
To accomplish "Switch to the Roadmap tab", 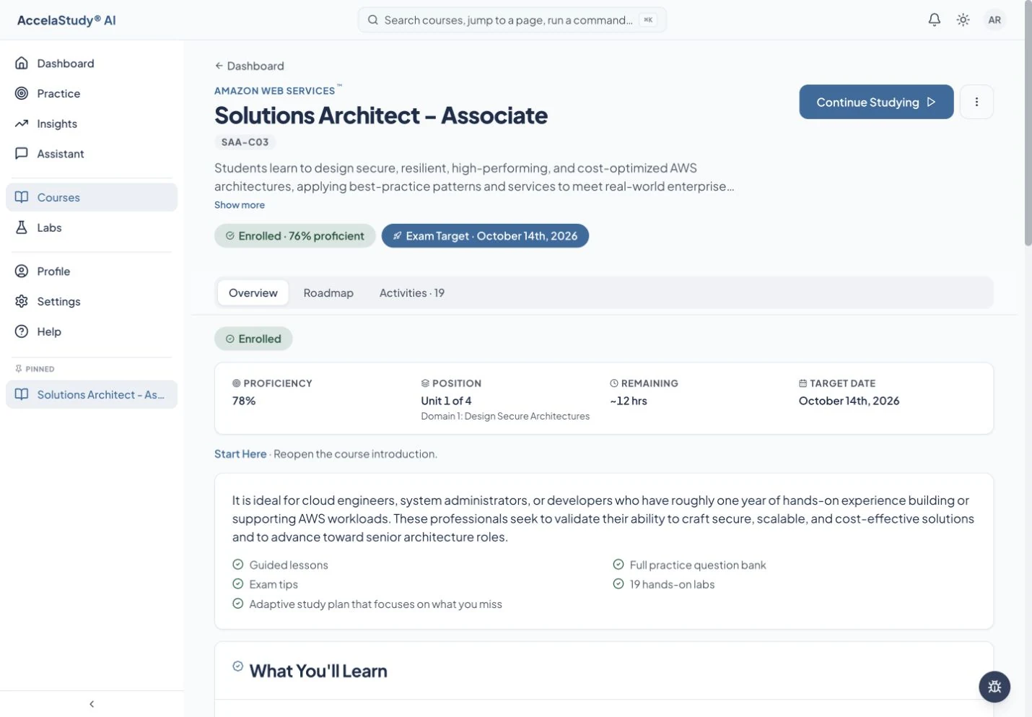I will tap(328, 293).
